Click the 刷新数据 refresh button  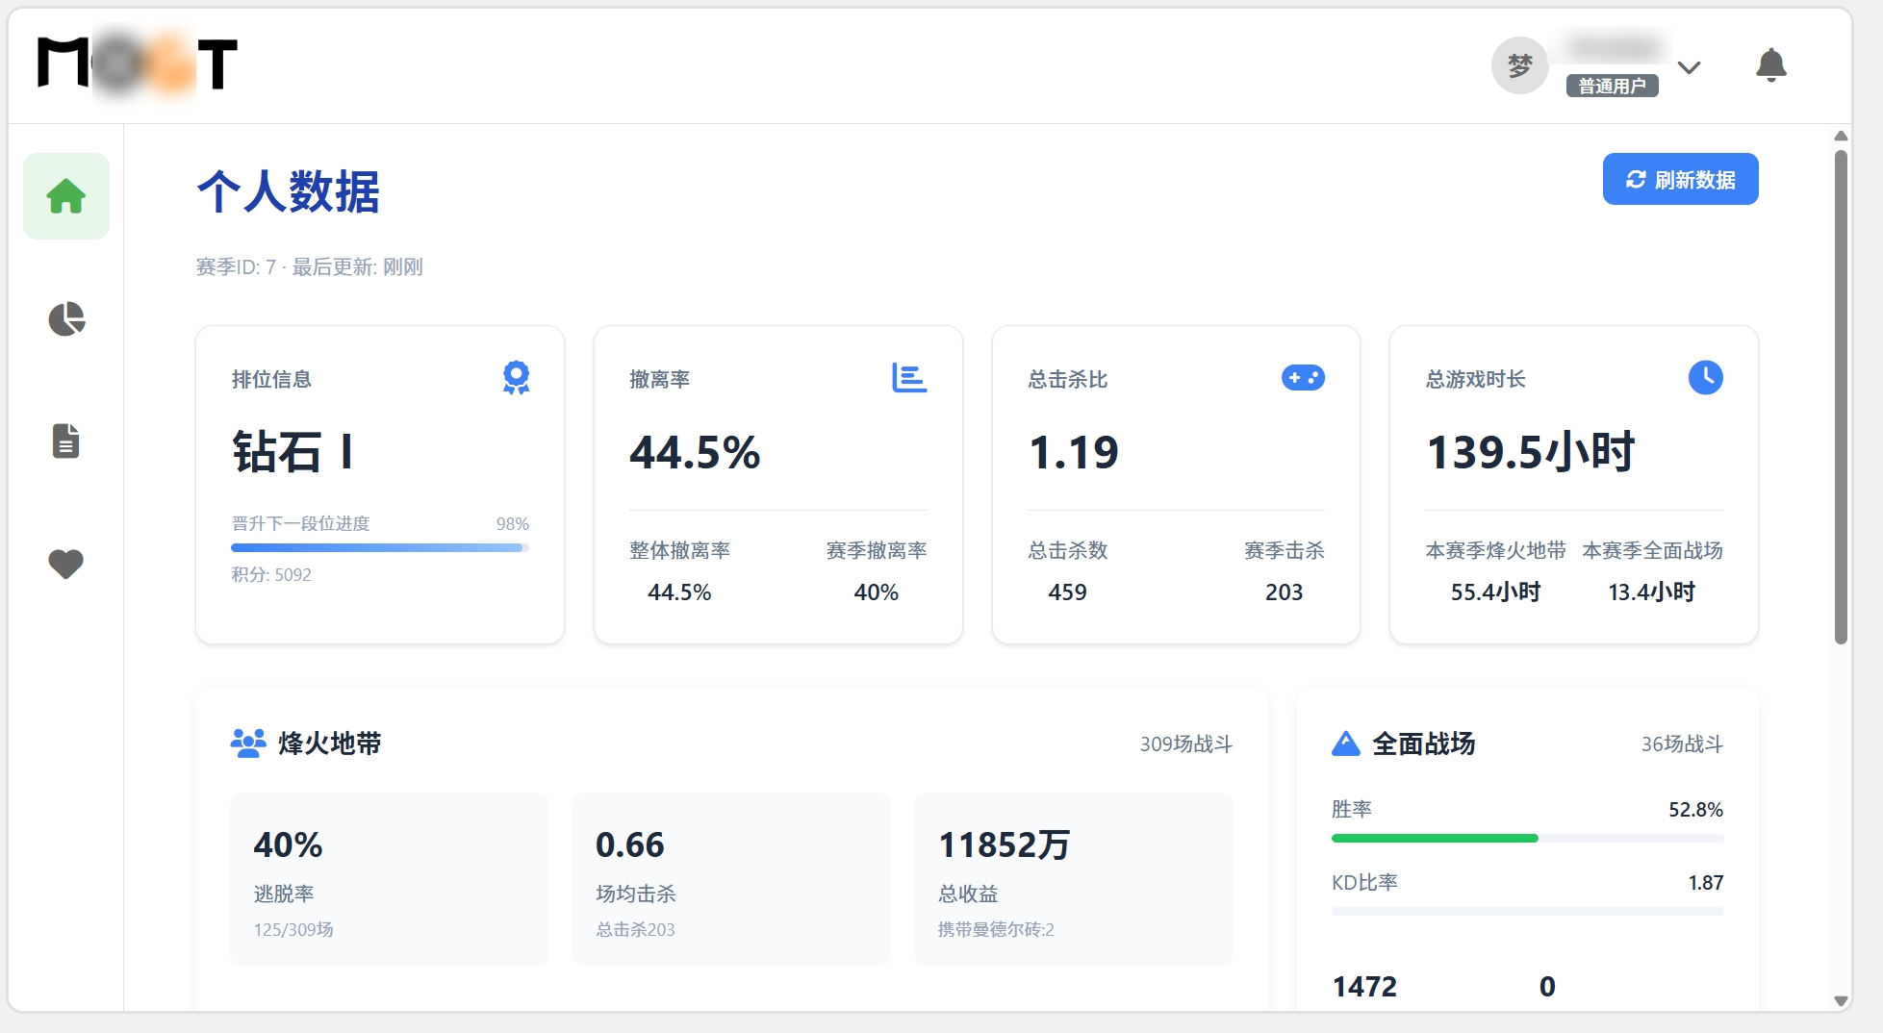tap(1680, 179)
